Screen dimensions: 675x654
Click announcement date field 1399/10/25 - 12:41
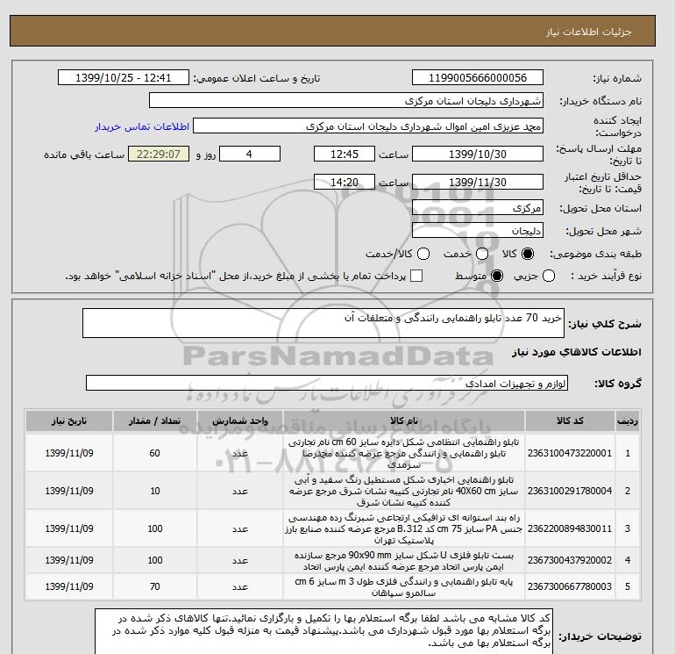coord(123,77)
